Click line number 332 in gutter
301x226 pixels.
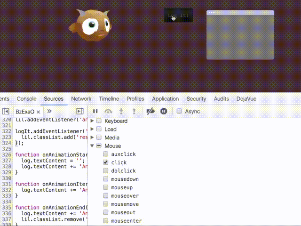coord(7,190)
